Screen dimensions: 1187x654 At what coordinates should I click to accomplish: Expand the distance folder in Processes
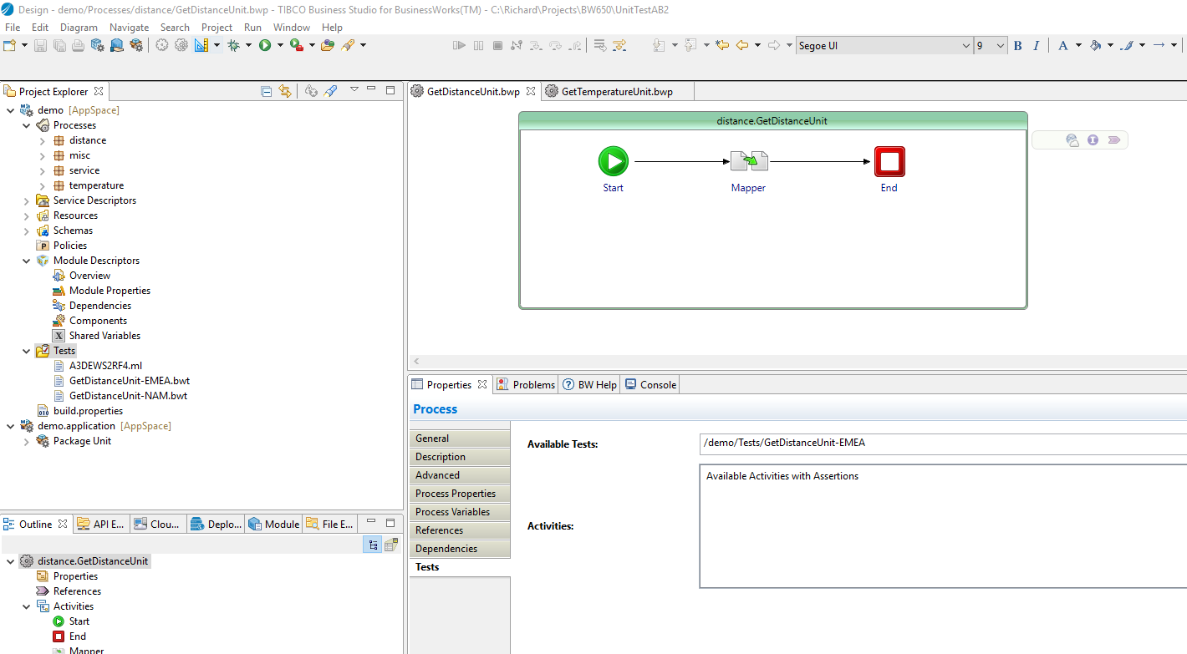coord(43,140)
